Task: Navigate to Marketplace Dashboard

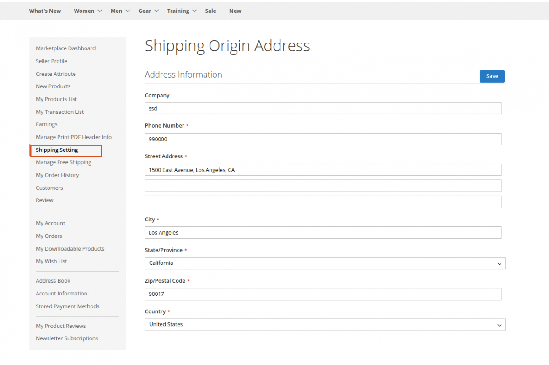Action: (65, 48)
